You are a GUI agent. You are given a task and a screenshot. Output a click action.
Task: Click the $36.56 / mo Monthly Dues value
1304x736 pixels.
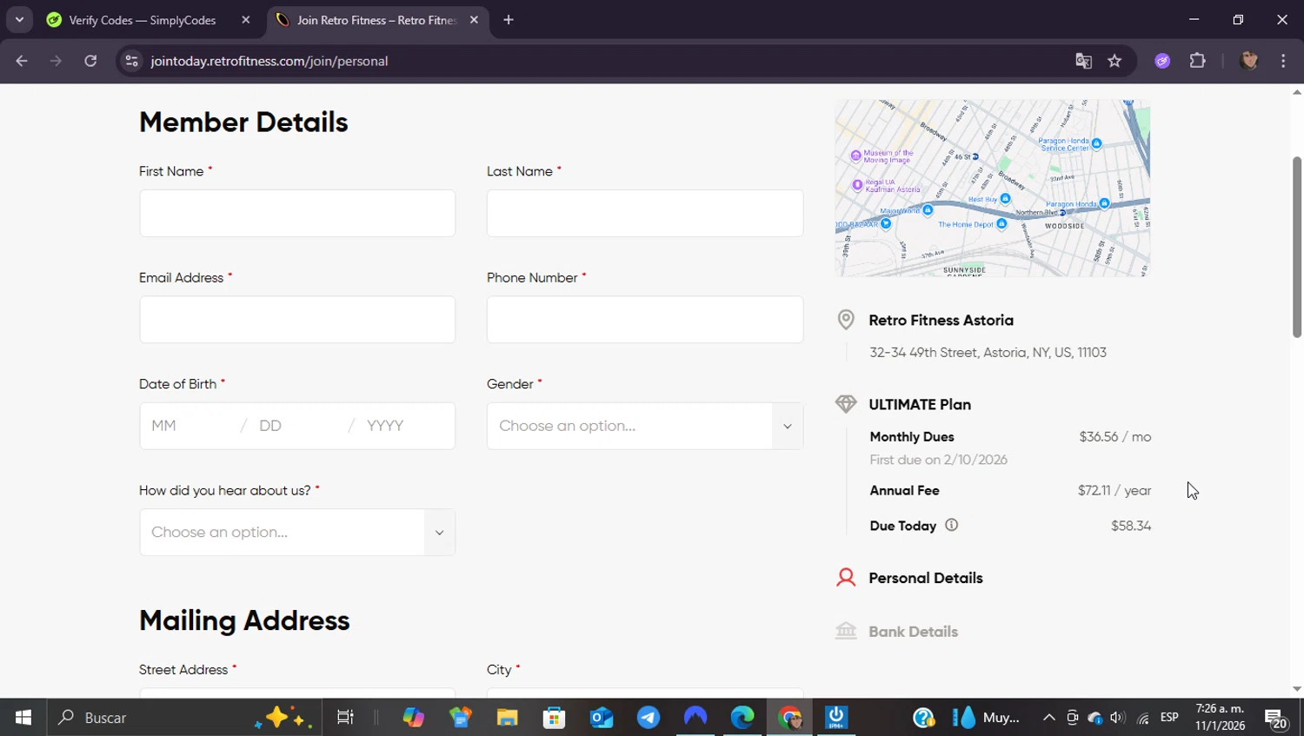pyautogui.click(x=1115, y=437)
